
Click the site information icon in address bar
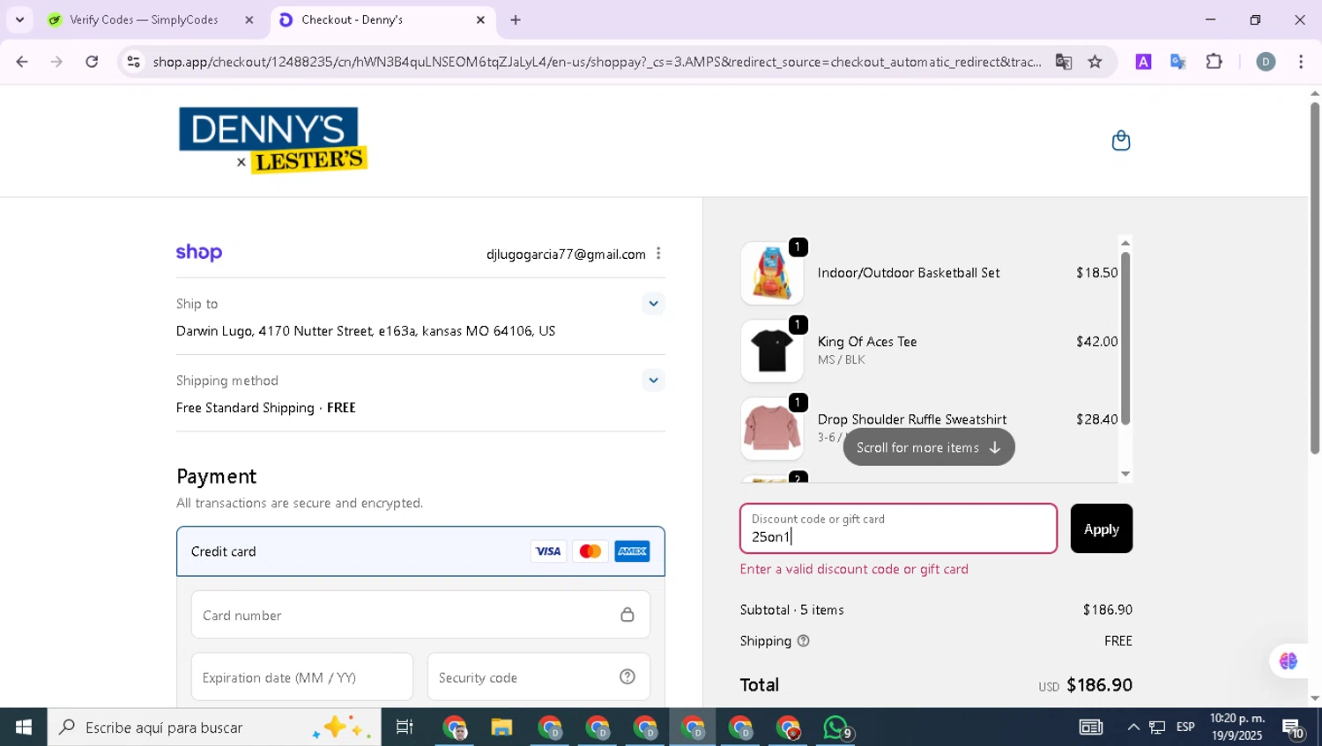click(x=133, y=62)
